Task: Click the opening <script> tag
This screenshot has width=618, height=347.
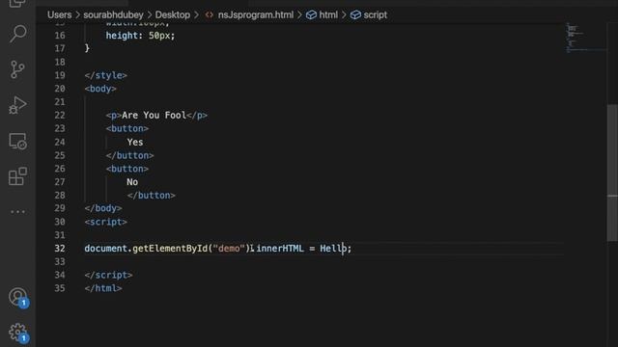Action: point(105,222)
